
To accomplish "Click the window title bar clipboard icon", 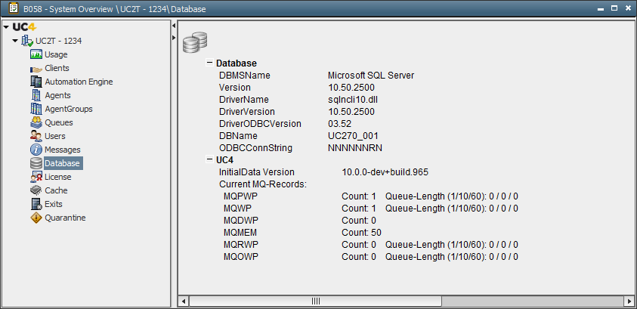I will (x=14, y=8).
